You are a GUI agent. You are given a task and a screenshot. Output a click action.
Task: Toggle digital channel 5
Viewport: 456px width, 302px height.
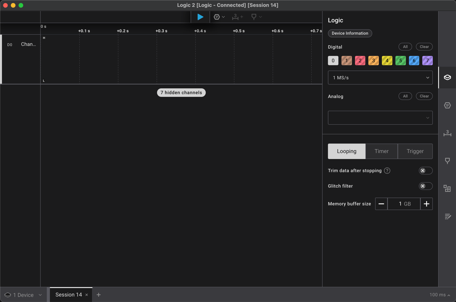[401, 60]
